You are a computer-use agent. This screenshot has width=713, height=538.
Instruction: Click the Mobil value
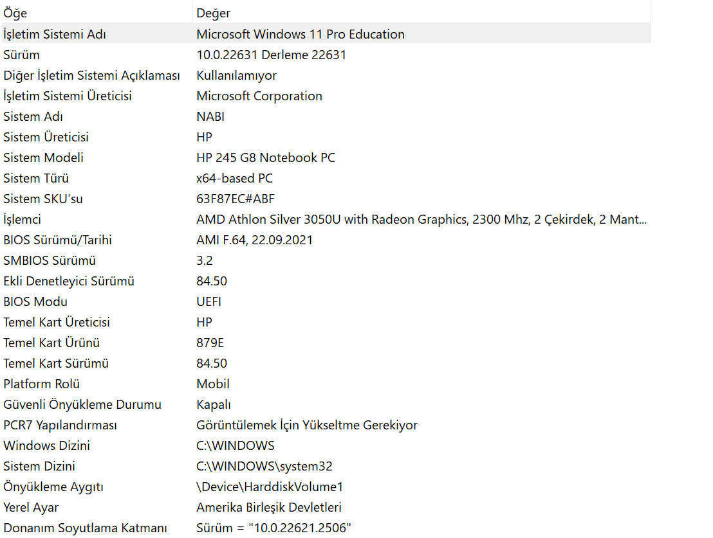click(213, 384)
